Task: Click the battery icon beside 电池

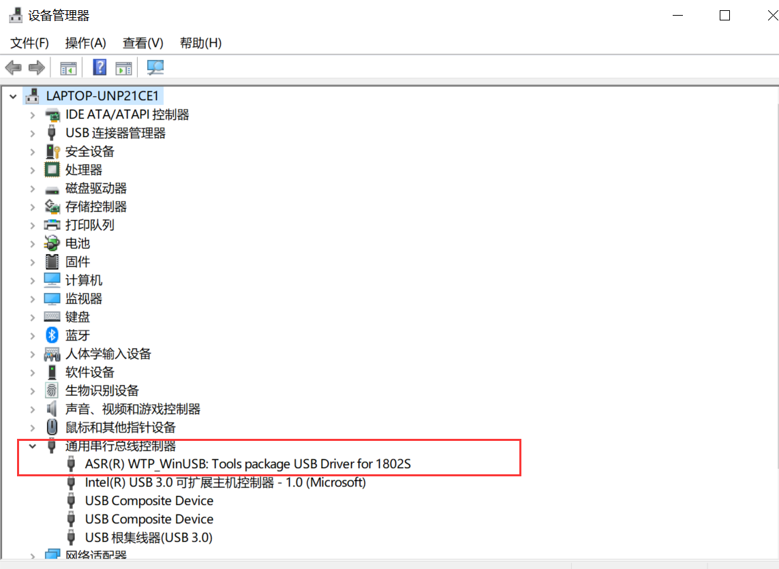Action: click(52, 243)
